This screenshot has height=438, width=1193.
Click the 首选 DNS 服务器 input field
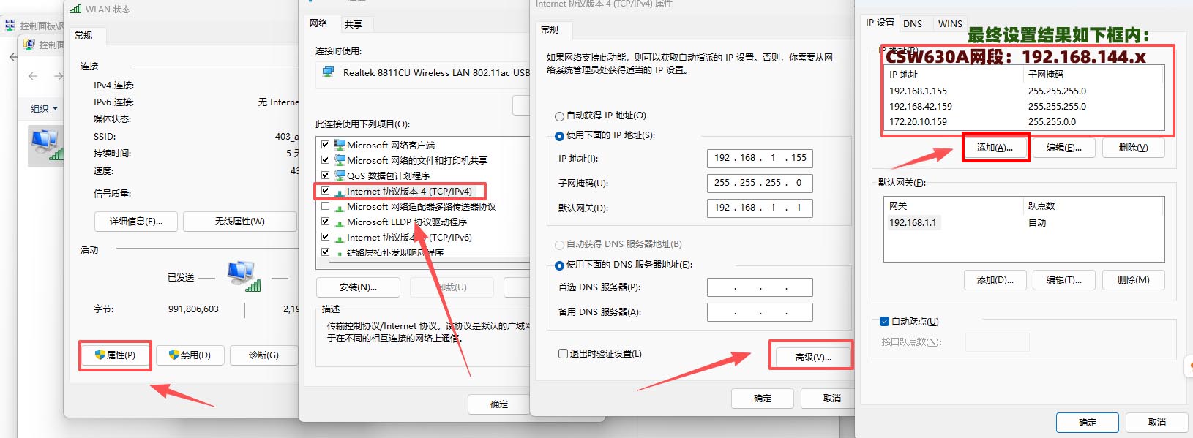[x=760, y=287]
